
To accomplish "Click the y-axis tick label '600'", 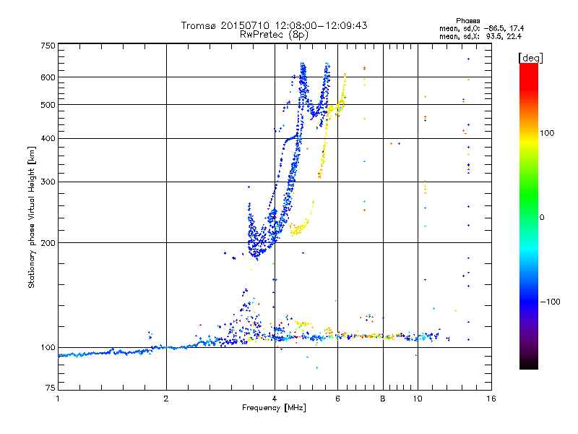I will [48, 77].
